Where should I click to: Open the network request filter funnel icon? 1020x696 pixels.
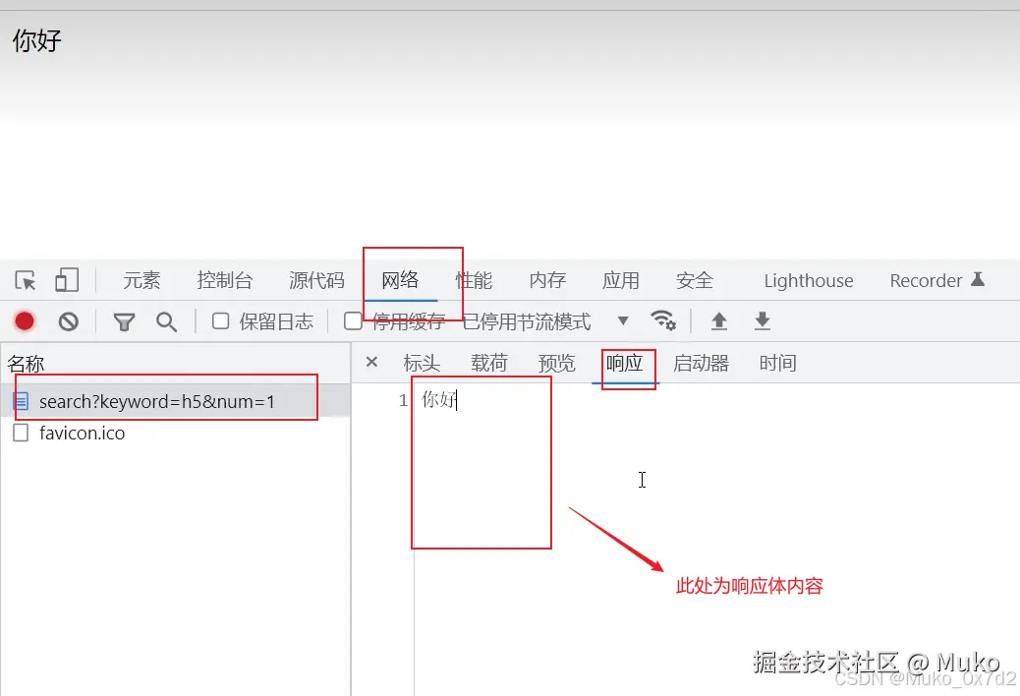[x=123, y=320]
